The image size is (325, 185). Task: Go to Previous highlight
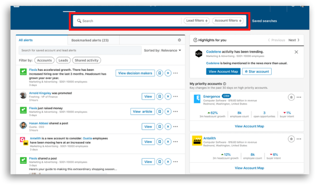tap(277, 40)
